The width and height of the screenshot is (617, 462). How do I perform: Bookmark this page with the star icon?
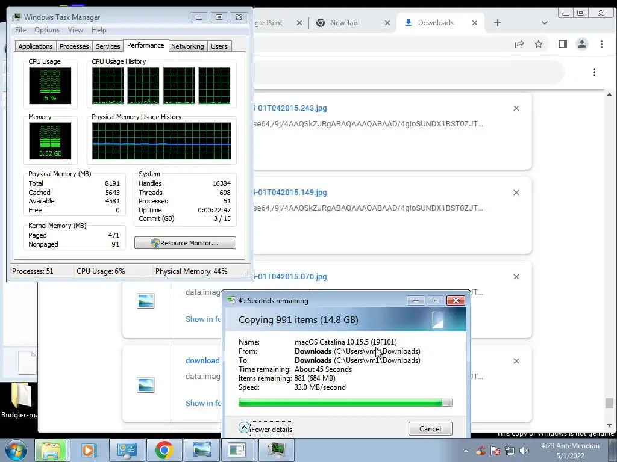(x=539, y=44)
